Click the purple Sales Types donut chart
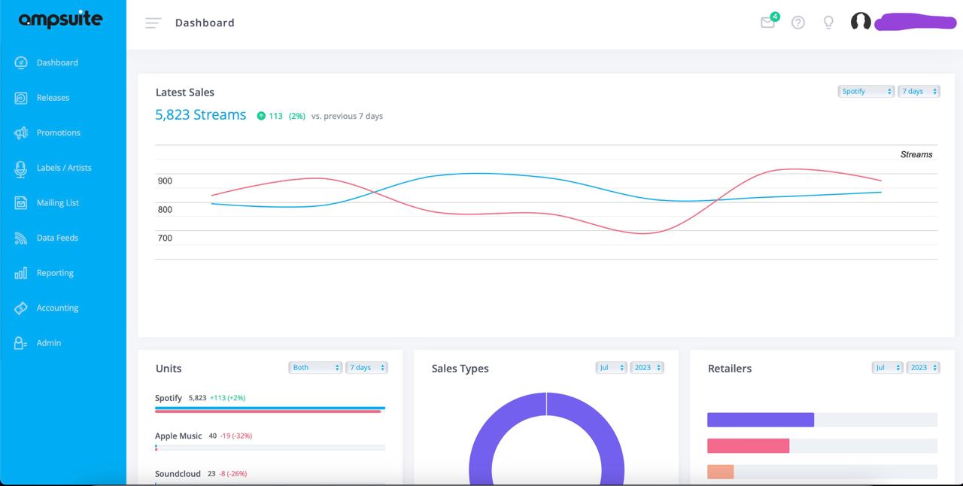This screenshot has height=486, width=963. [547, 403]
